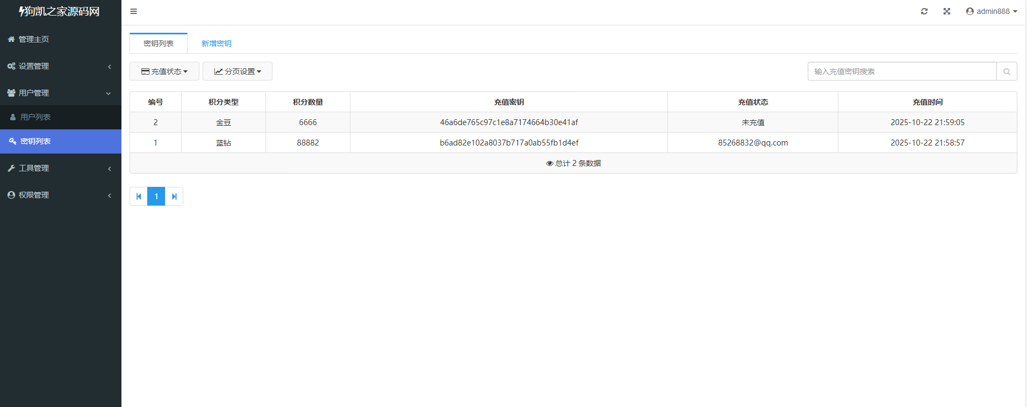This screenshot has height=407, width=1027.
Task: Click the 积分类型 column header
Action: point(224,102)
